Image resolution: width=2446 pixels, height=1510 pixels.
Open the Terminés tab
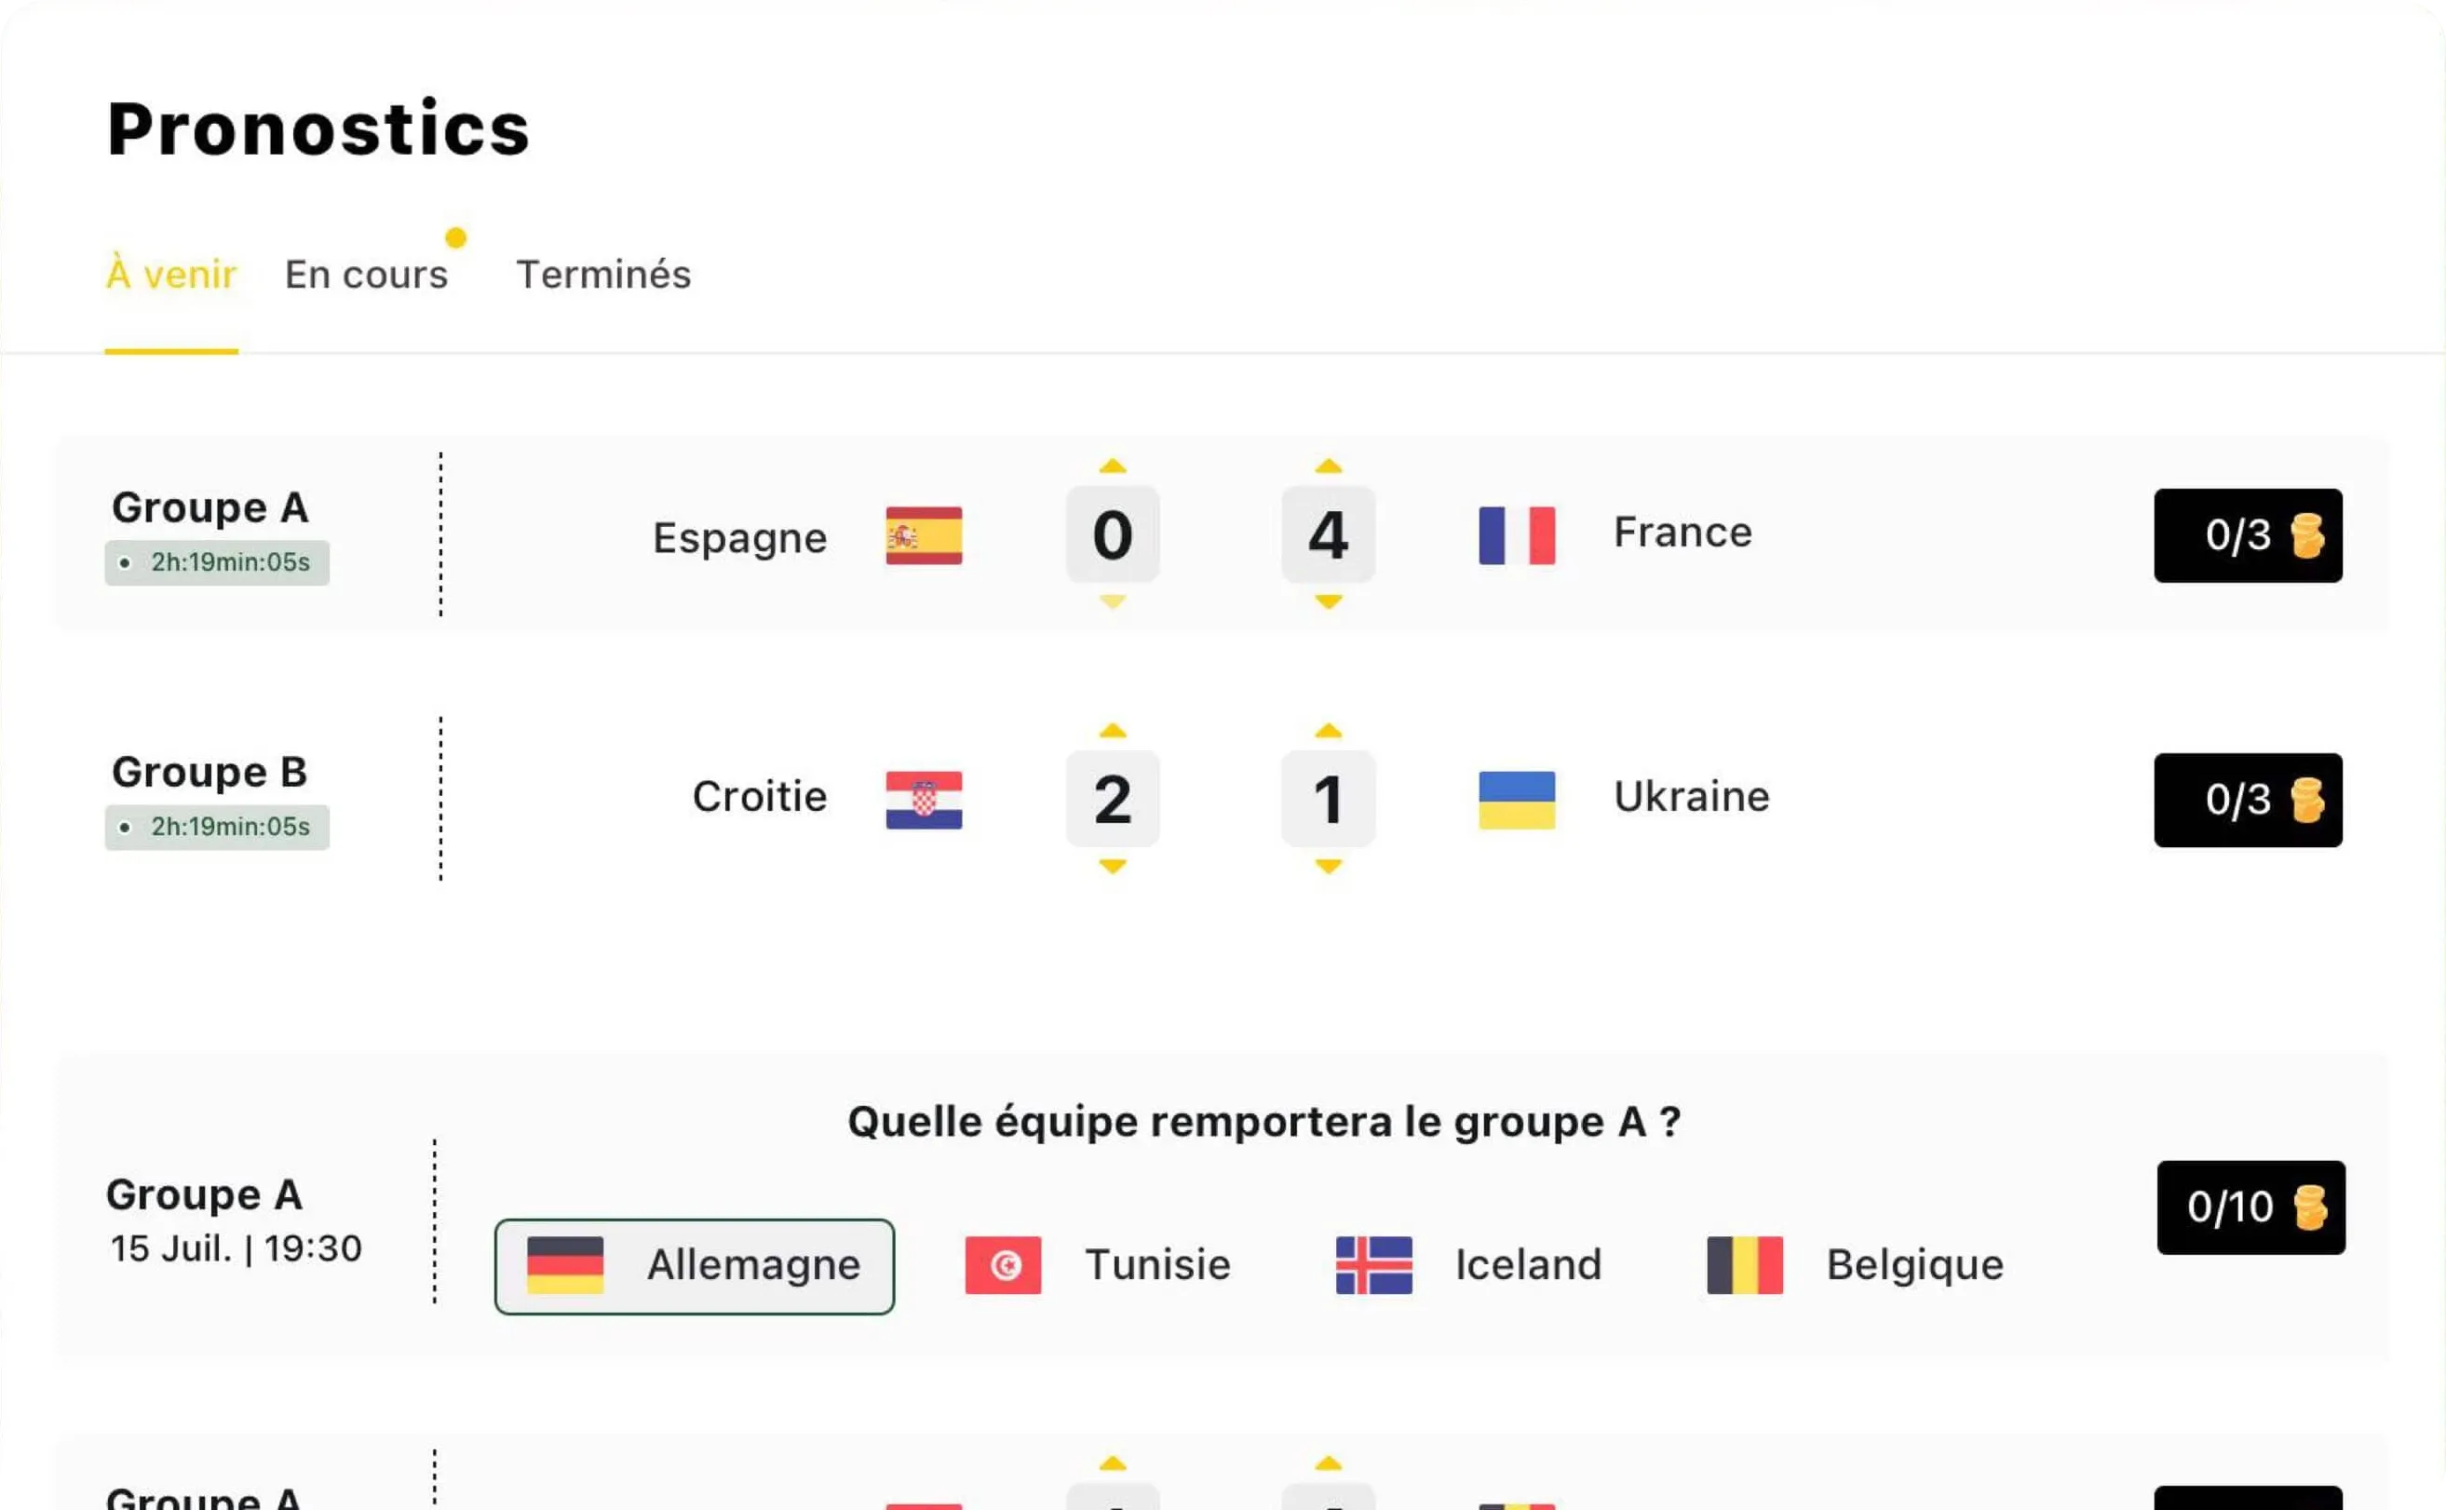603,275
